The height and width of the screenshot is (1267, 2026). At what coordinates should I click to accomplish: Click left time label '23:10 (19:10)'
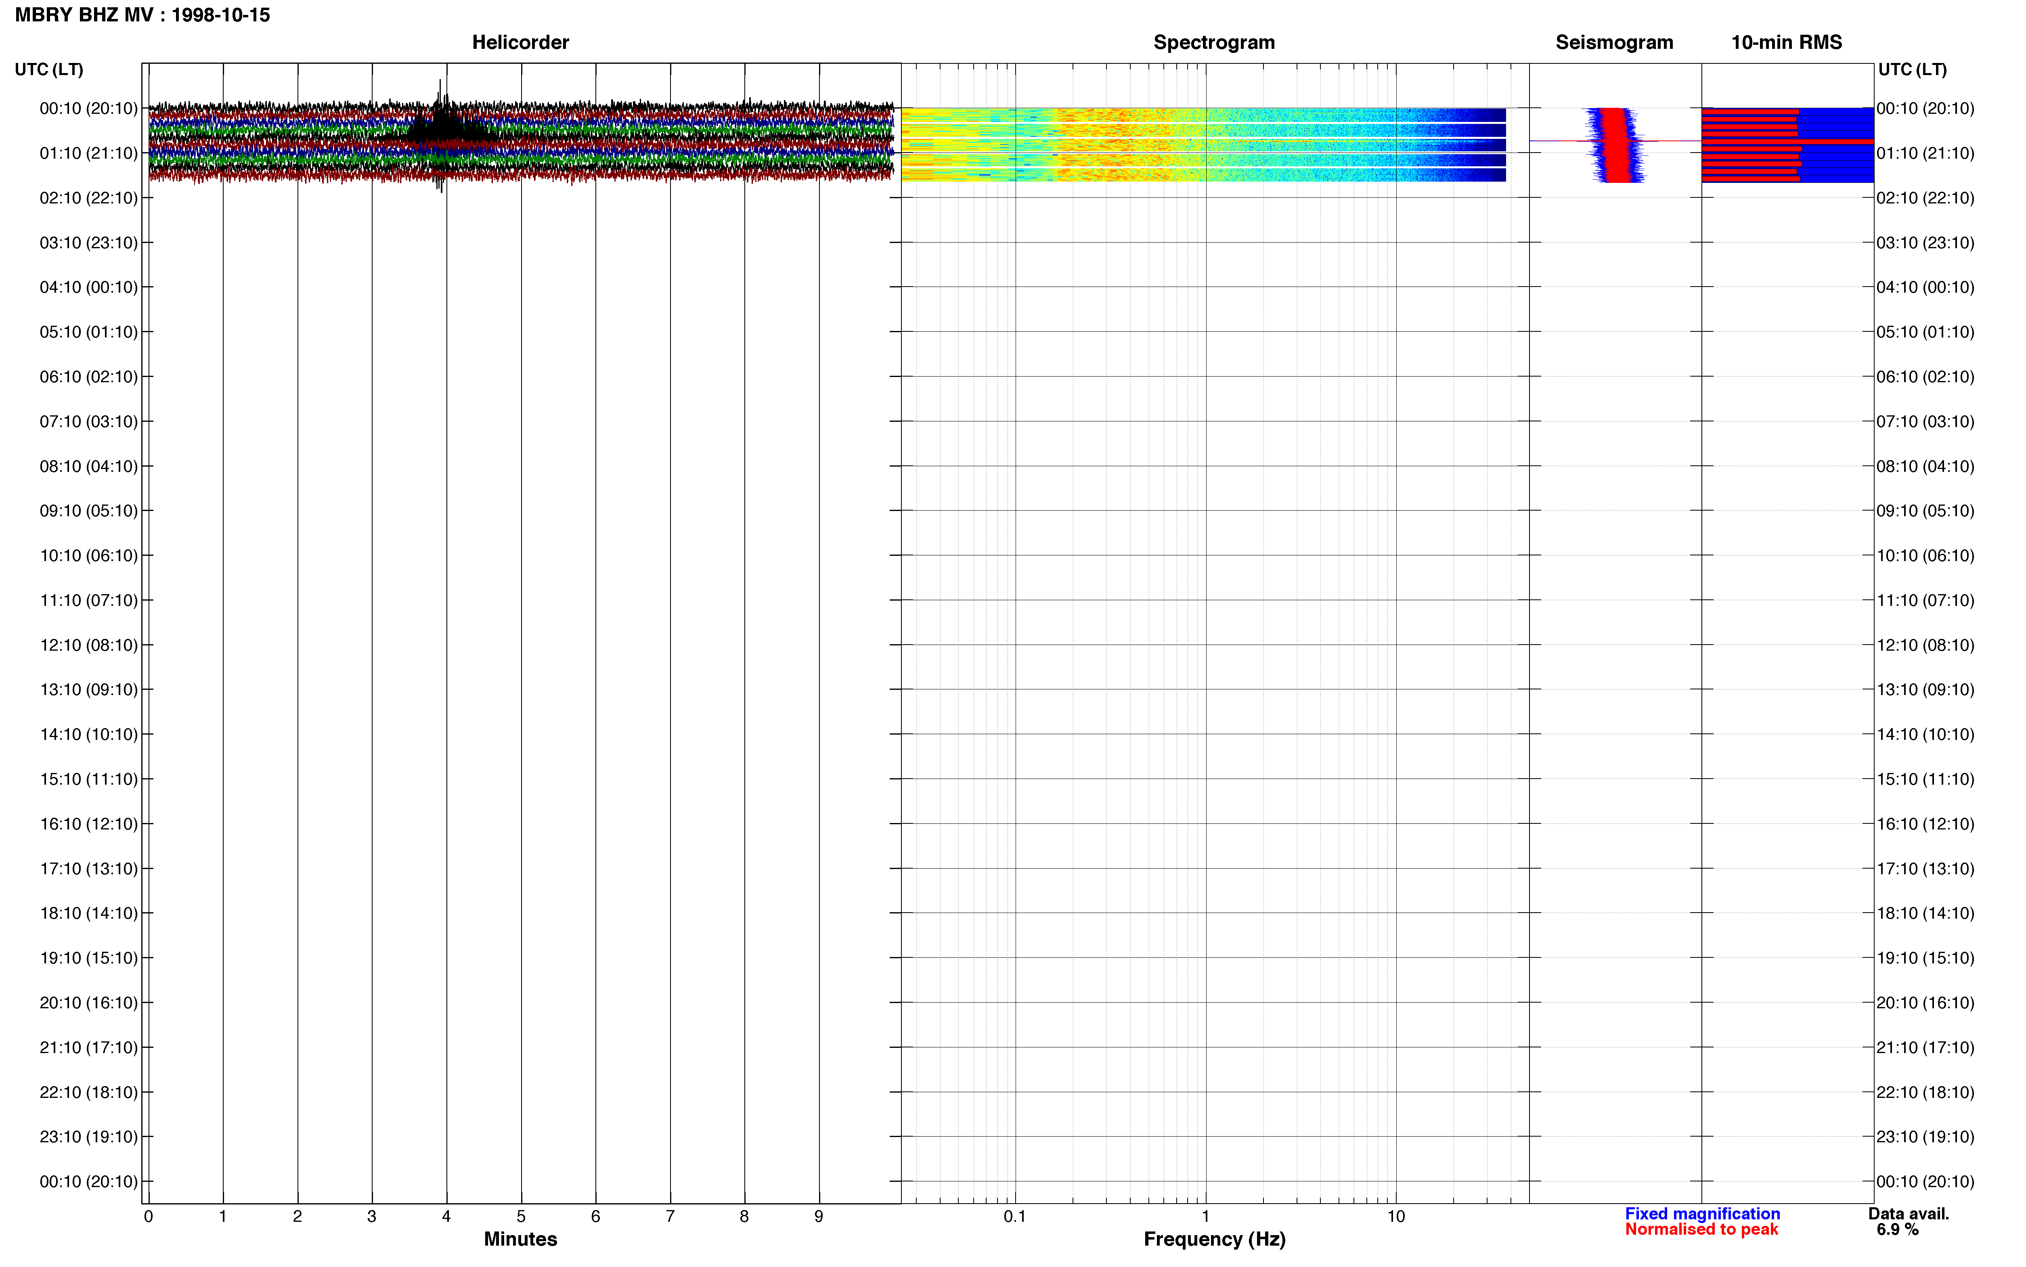click(89, 1137)
